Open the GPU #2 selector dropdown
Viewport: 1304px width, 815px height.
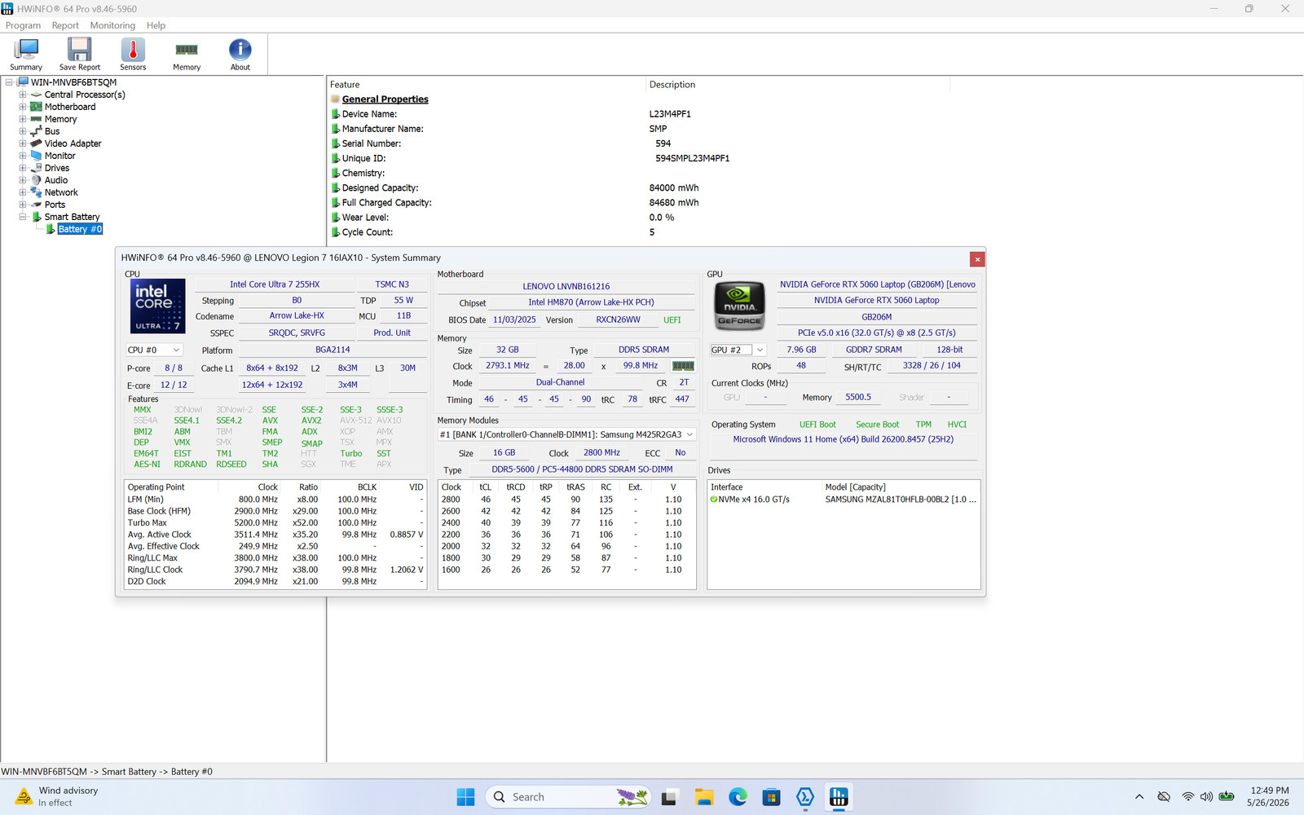[738, 350]
